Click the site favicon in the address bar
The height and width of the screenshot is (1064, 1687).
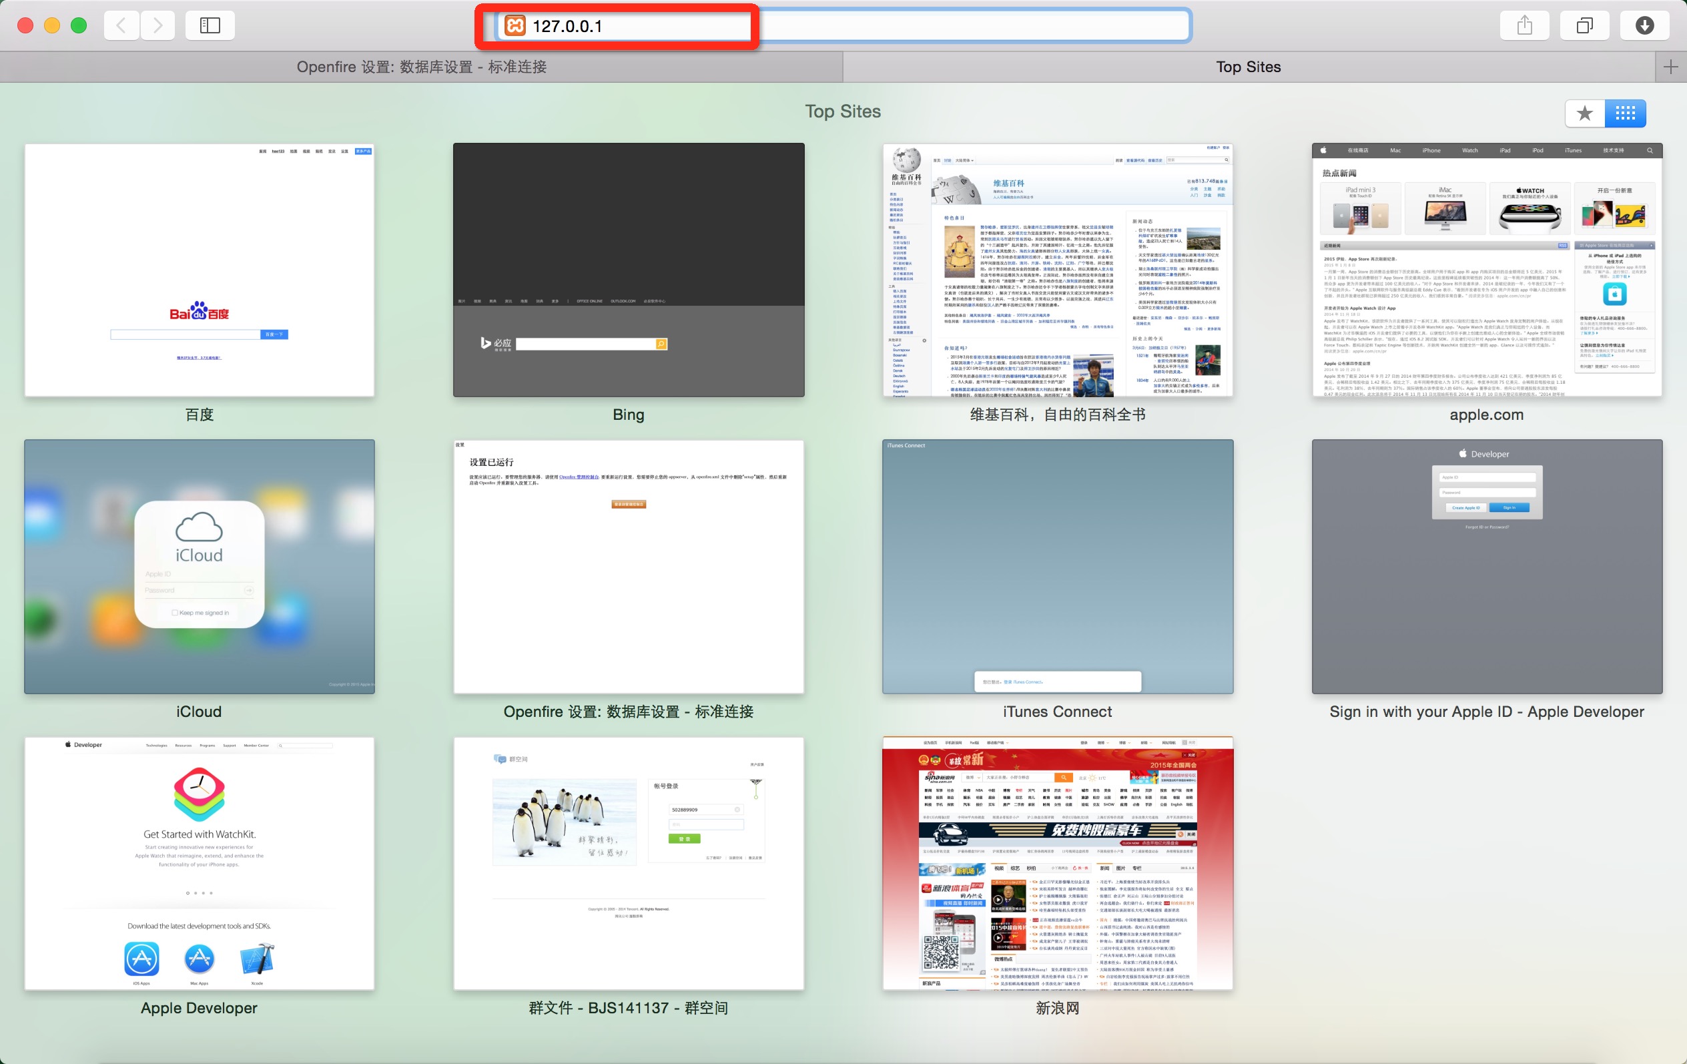(515, 26)
